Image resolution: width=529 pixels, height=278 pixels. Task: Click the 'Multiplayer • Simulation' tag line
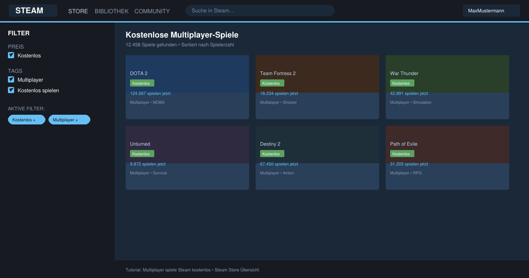[x=411, y=102]
